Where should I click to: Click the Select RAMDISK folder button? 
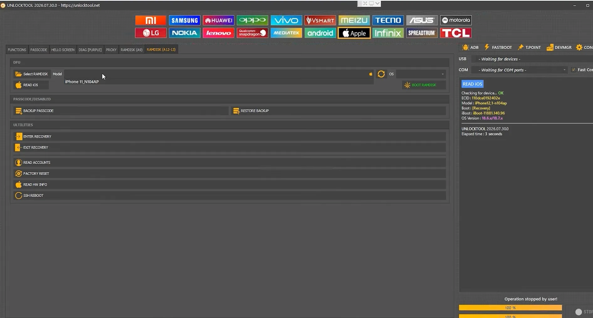pyautogui.click(x=32, y=74)
